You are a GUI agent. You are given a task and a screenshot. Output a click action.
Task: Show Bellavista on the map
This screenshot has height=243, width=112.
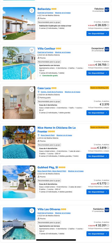click(x=63, y=13)
